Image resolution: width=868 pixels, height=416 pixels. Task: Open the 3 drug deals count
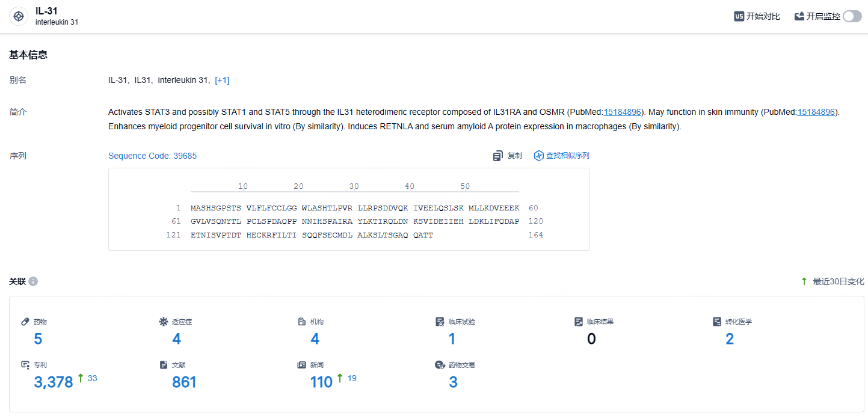tap(454, 382)
